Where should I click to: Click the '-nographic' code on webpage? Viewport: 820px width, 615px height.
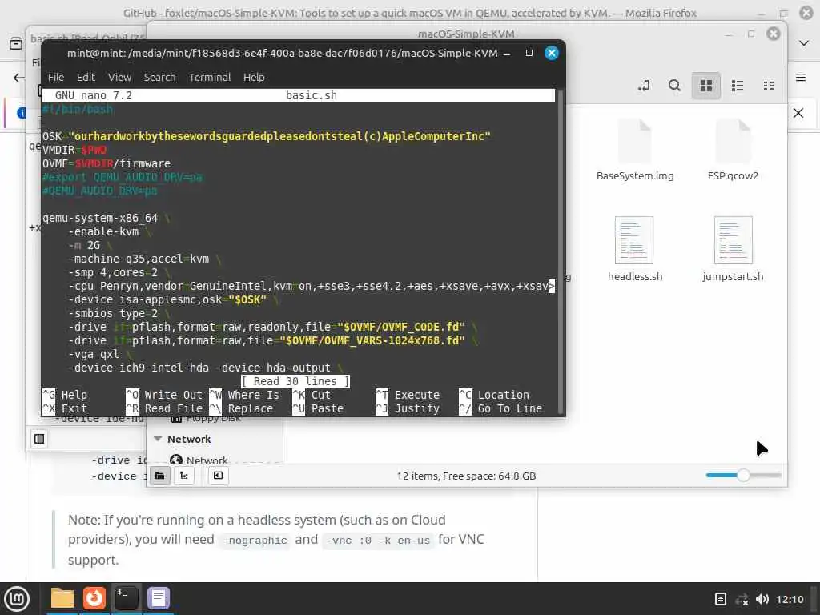click(255, 541)
